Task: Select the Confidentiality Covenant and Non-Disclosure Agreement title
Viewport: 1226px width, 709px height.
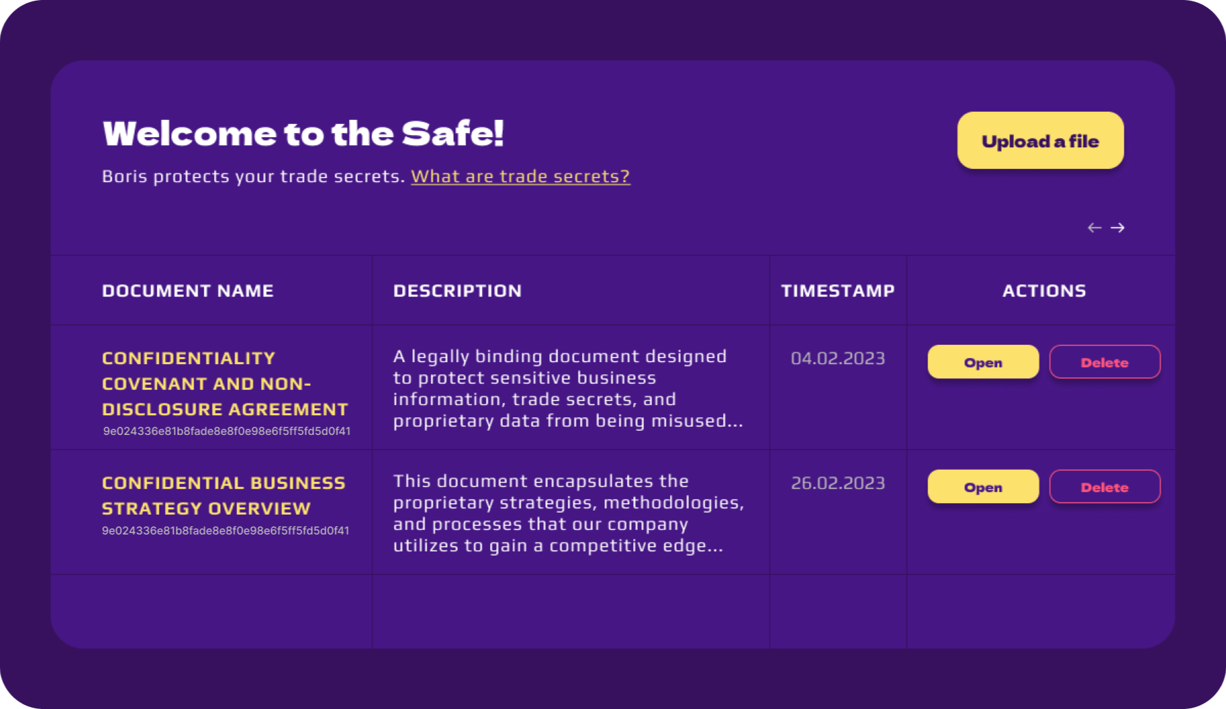Action: pyautogui.click(x=225, y=384)
